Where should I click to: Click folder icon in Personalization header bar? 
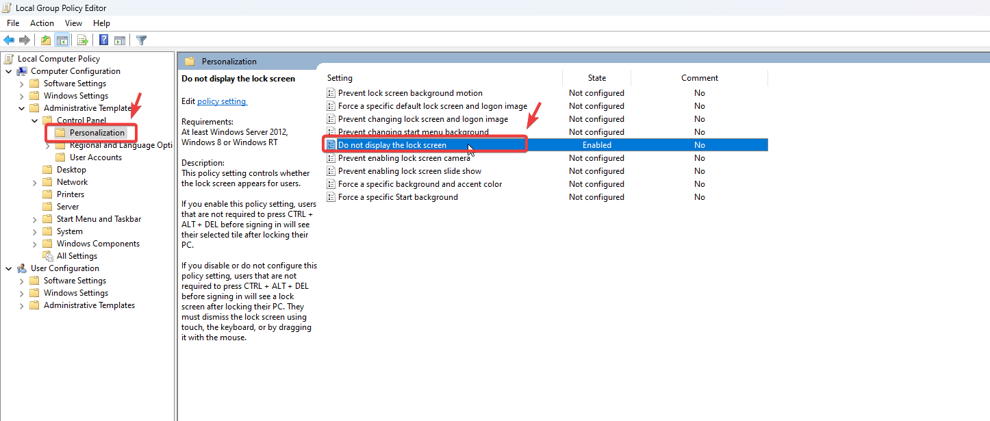[x=190, y=62]
